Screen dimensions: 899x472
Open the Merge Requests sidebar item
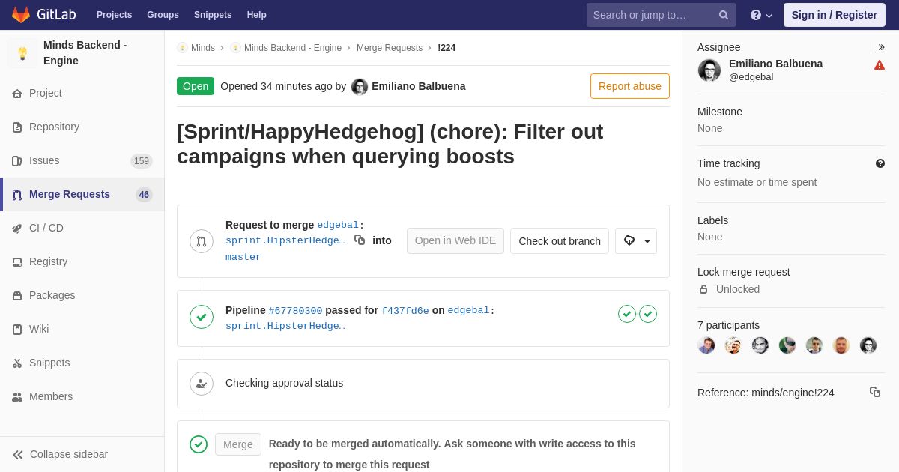pos(82,195)
